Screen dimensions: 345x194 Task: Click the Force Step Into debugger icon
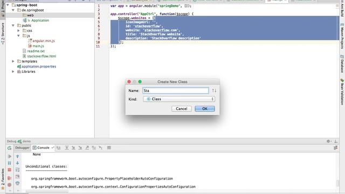click(80, 148)
